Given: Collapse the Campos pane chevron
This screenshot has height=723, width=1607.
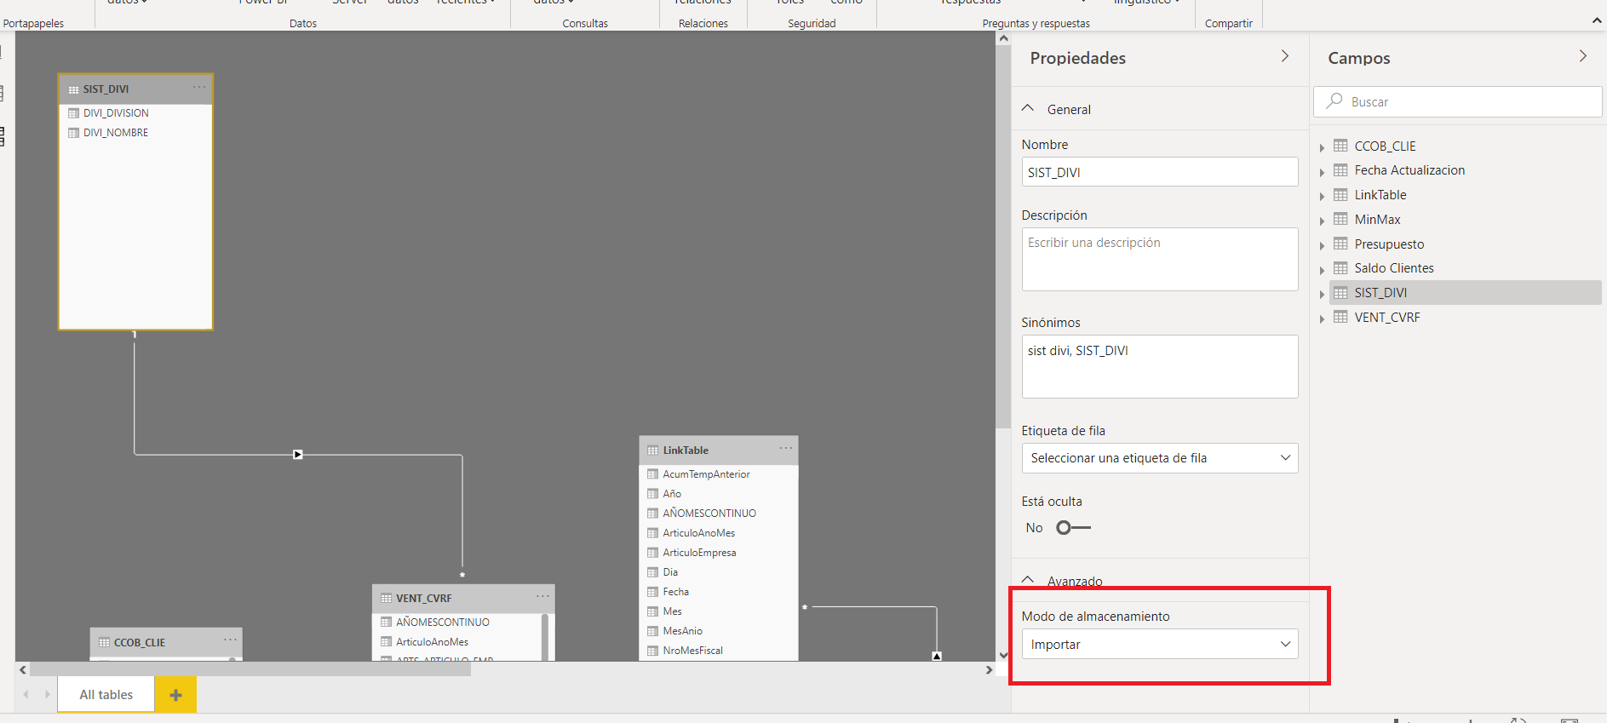Looking at the screenshot, I should tap(1583, 56).
